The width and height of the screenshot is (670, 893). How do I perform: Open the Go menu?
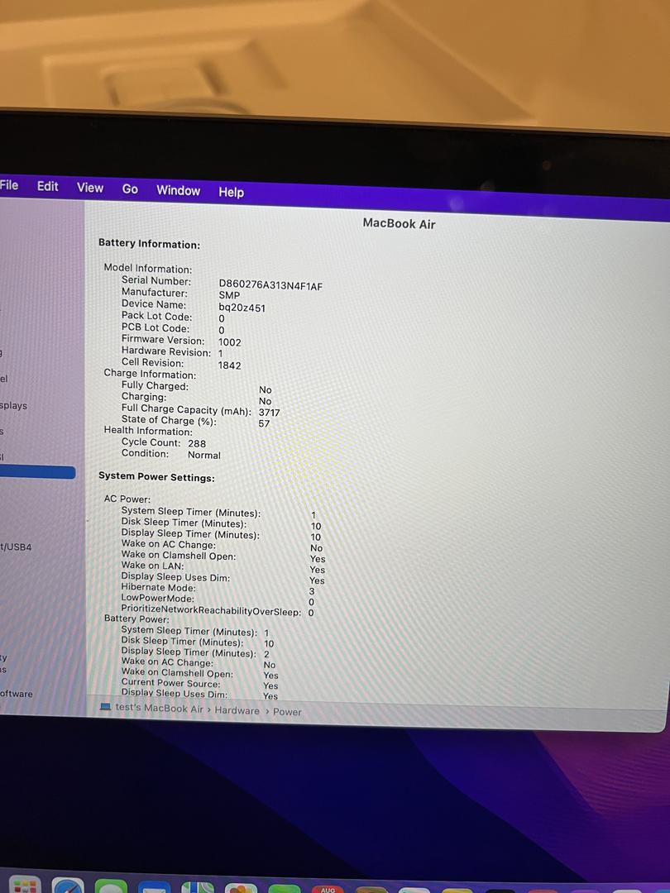pos(130,189)
